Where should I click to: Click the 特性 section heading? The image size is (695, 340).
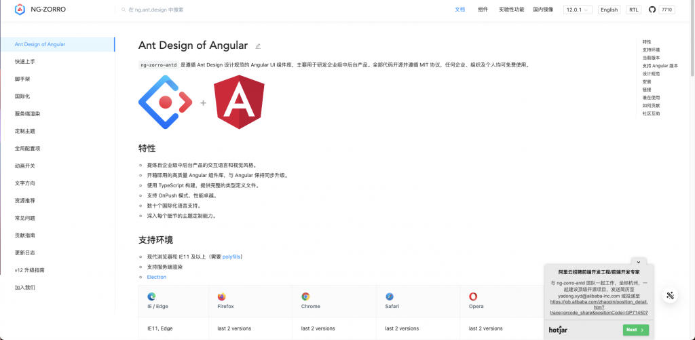tap(147, 148)
